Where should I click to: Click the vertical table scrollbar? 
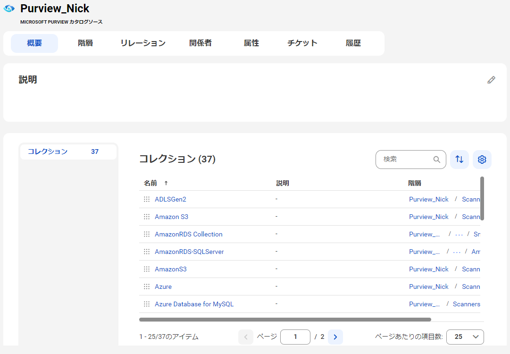tap(482, 198)
